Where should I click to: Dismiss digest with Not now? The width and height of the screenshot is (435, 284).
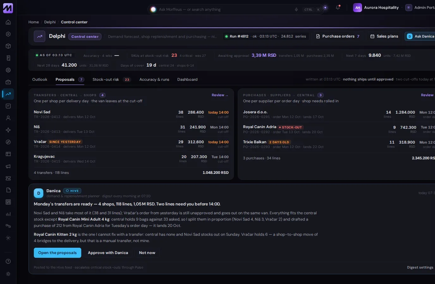point(147,253)
